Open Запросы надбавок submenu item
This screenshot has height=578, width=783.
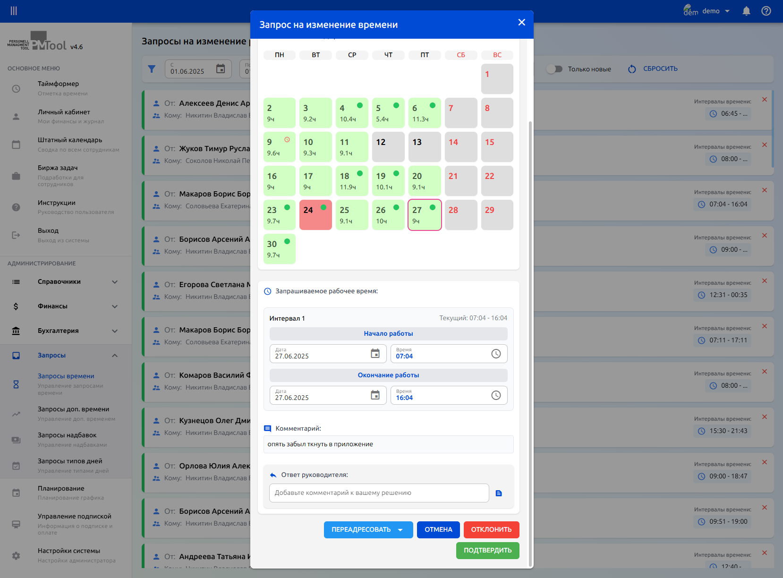coord(66,440)
